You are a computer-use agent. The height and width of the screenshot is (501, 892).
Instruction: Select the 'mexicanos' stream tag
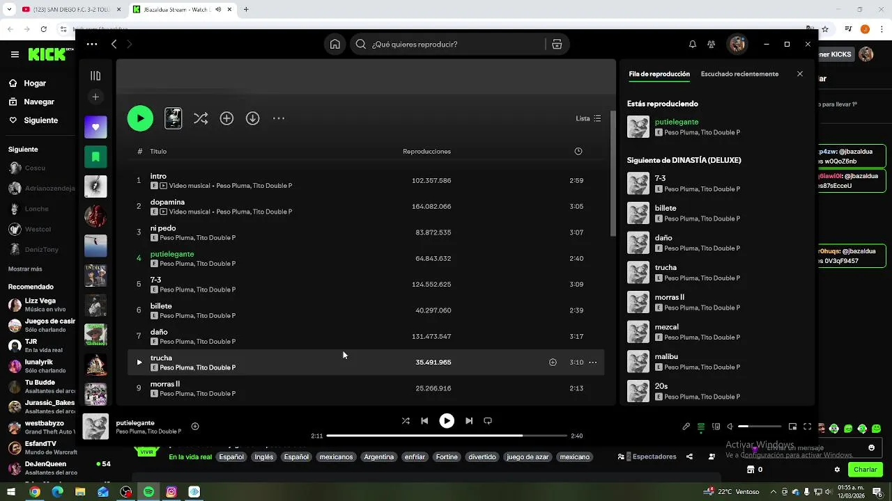[336, 457]
